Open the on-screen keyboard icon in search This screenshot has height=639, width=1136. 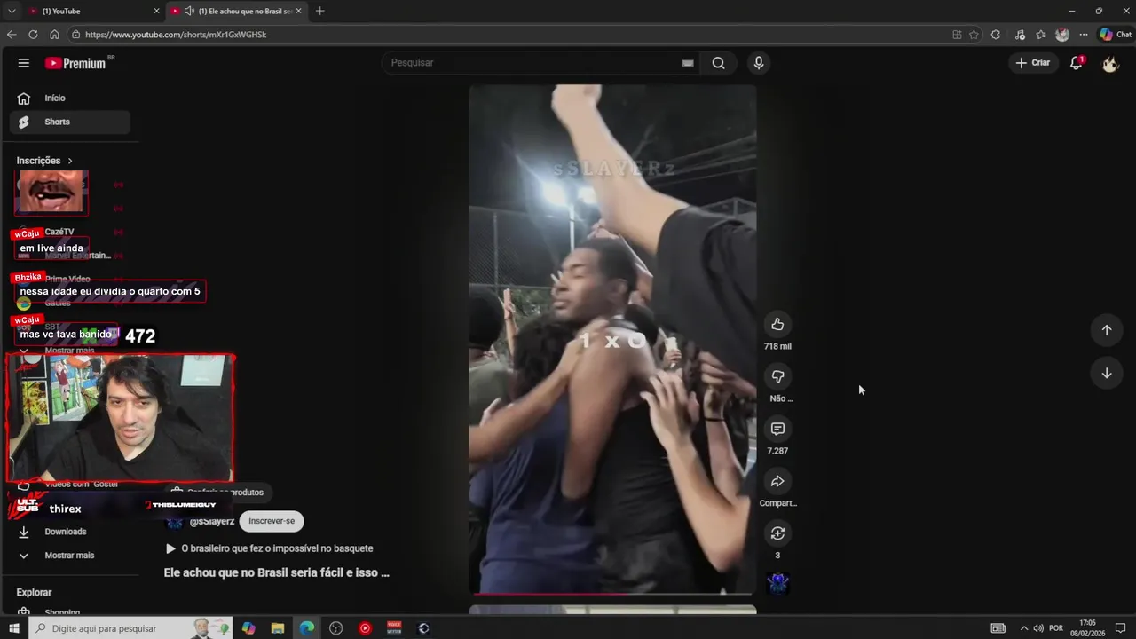(687, 63)
